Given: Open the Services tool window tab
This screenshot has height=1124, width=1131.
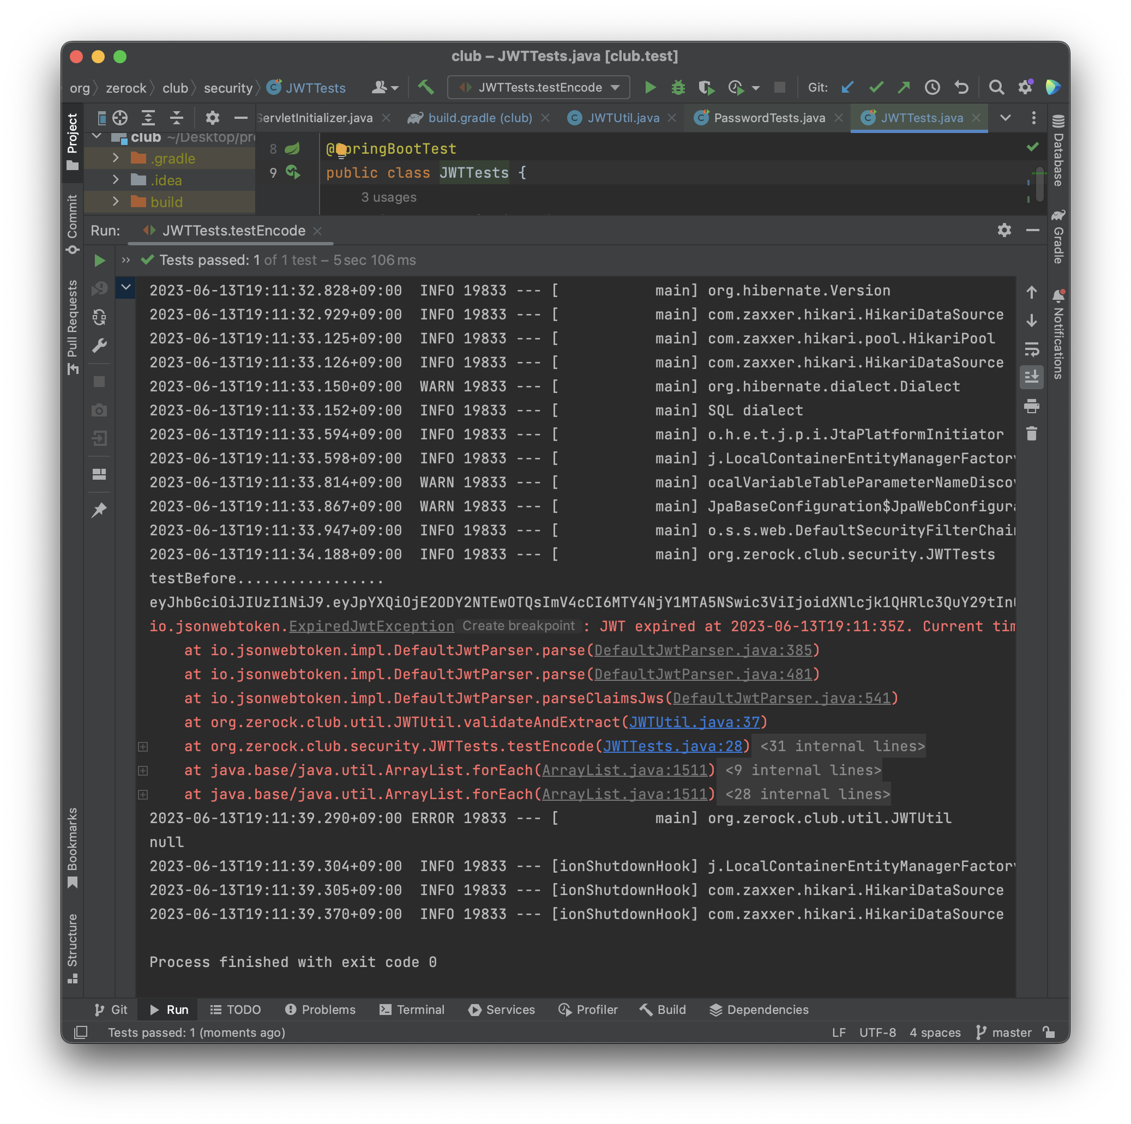Looking at the screenshot, I should pyautogui.click(x=502, y=1010).
